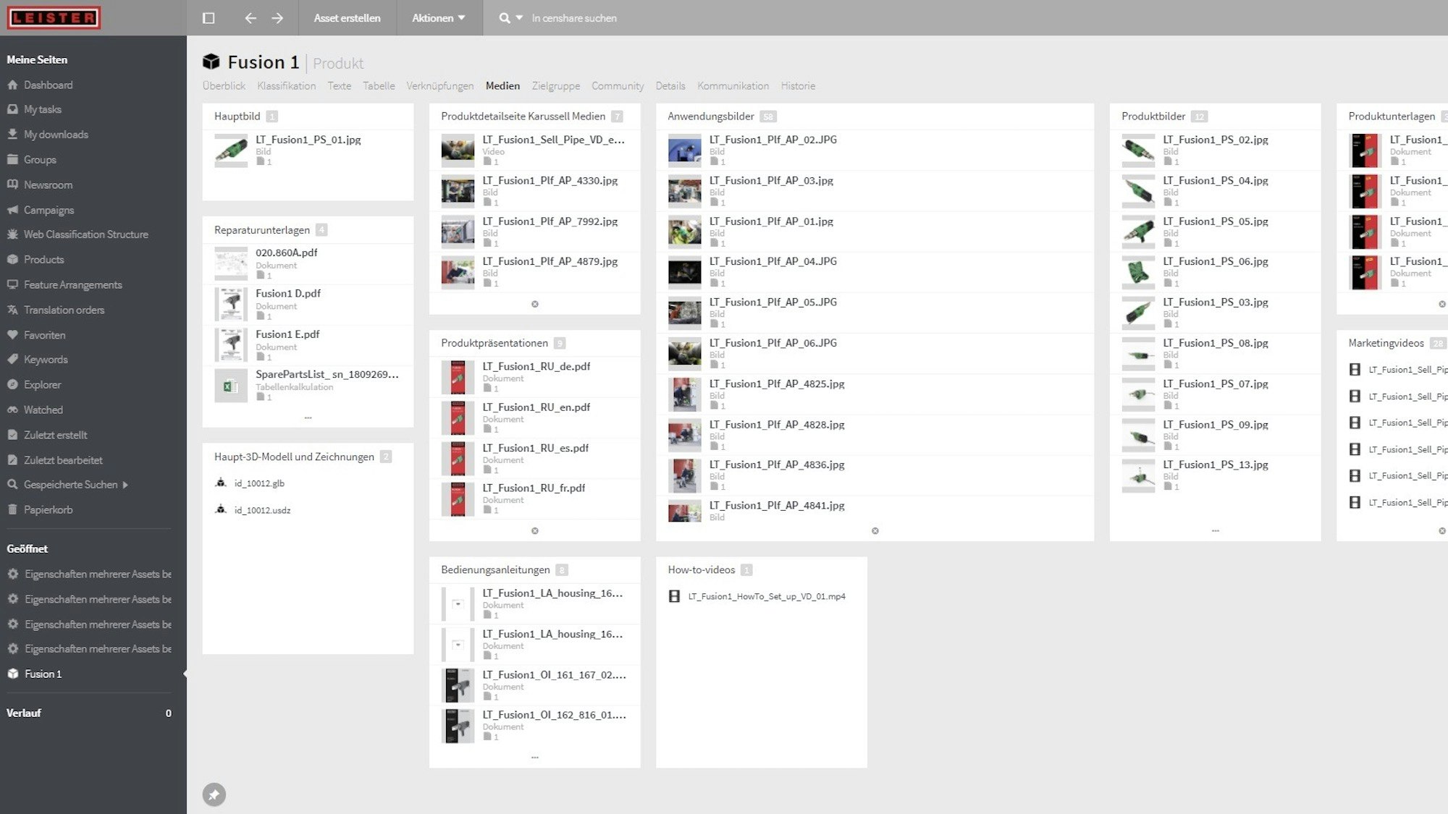The image size is (1448, 814).
Task: Click the back navigation arrow button
Action: [251, 17]
